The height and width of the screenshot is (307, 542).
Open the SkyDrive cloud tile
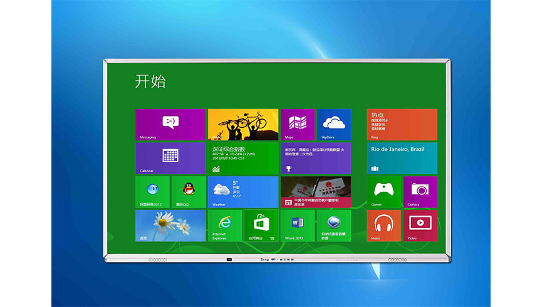click(x=334, y=125)
